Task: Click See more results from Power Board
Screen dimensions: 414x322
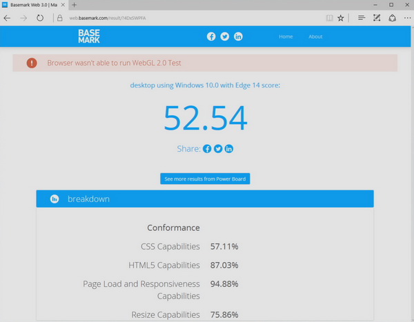Action: tap(205, 179)
